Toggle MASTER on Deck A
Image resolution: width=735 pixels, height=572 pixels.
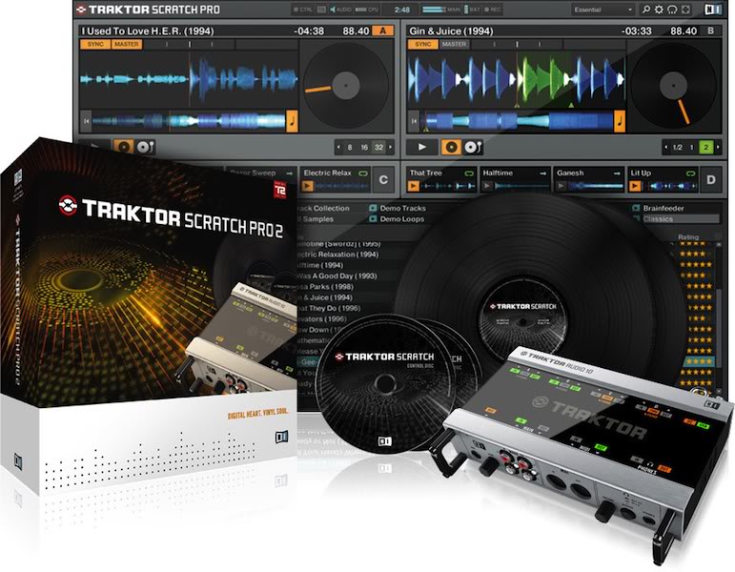coord(127,44)
